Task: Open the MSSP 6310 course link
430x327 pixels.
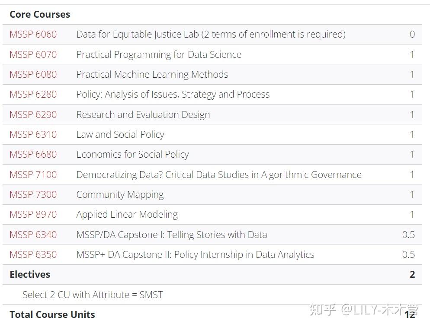Action: coord(33,134)
